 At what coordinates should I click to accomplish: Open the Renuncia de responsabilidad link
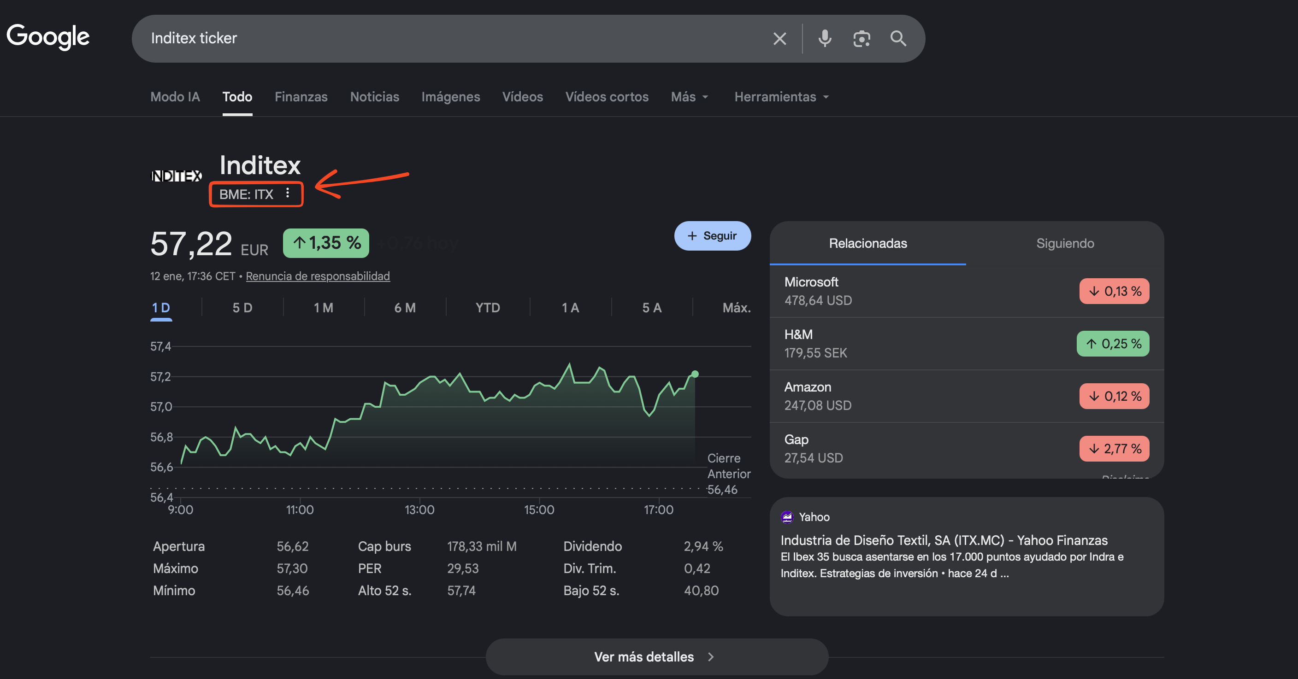click(x=318, y=276)
